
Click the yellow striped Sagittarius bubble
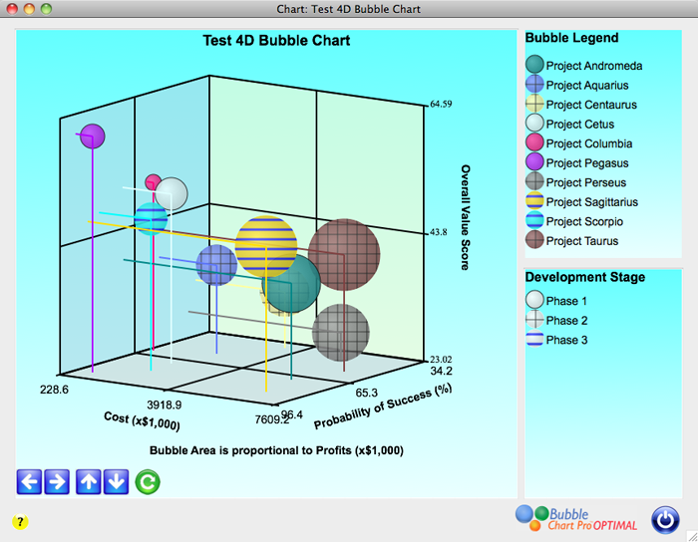coord(266,246)
